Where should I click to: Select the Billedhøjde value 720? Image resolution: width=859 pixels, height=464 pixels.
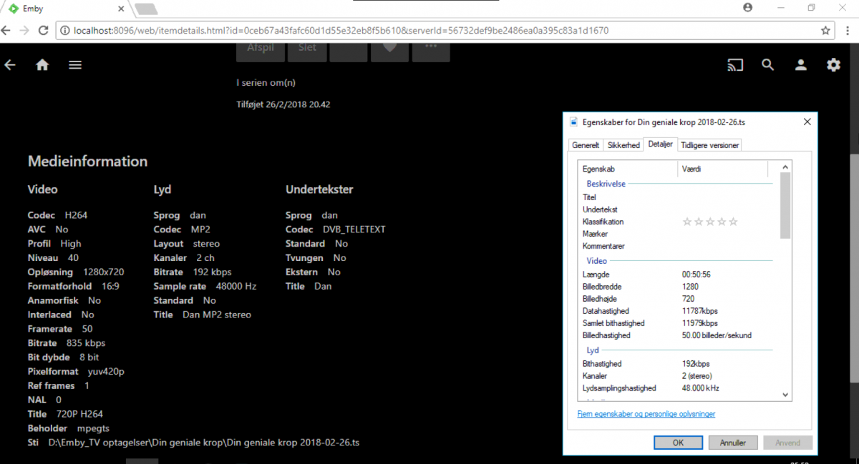(688, 299)
